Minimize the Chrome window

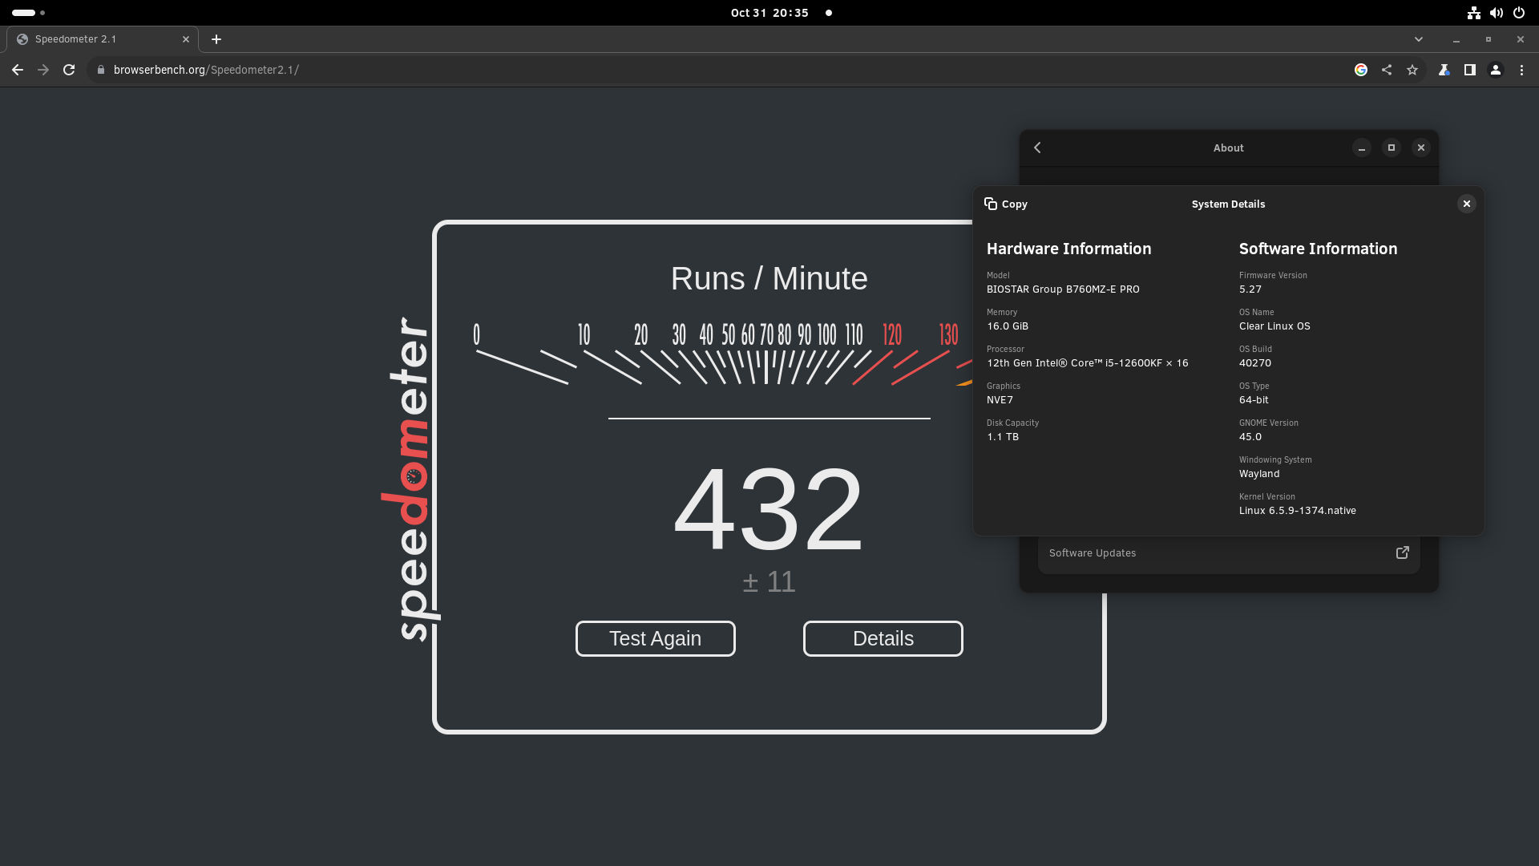(1456, 39)
